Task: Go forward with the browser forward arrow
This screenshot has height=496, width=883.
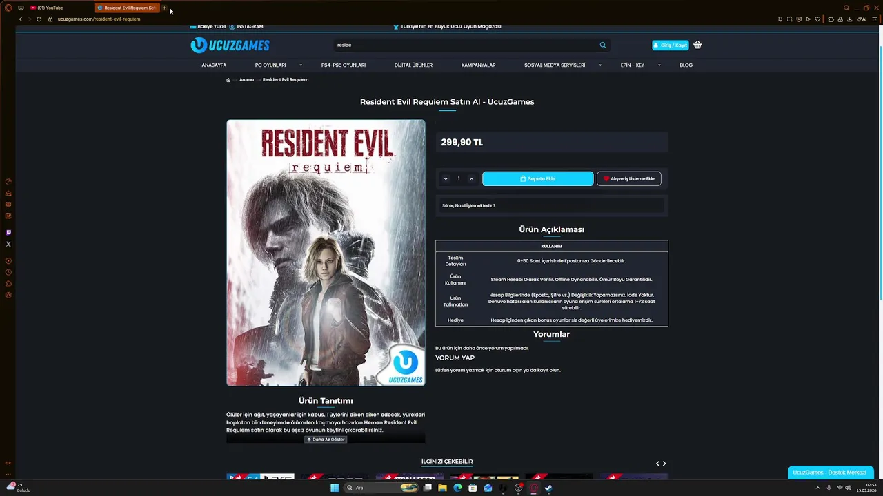Action: click(x=29, y=19)
